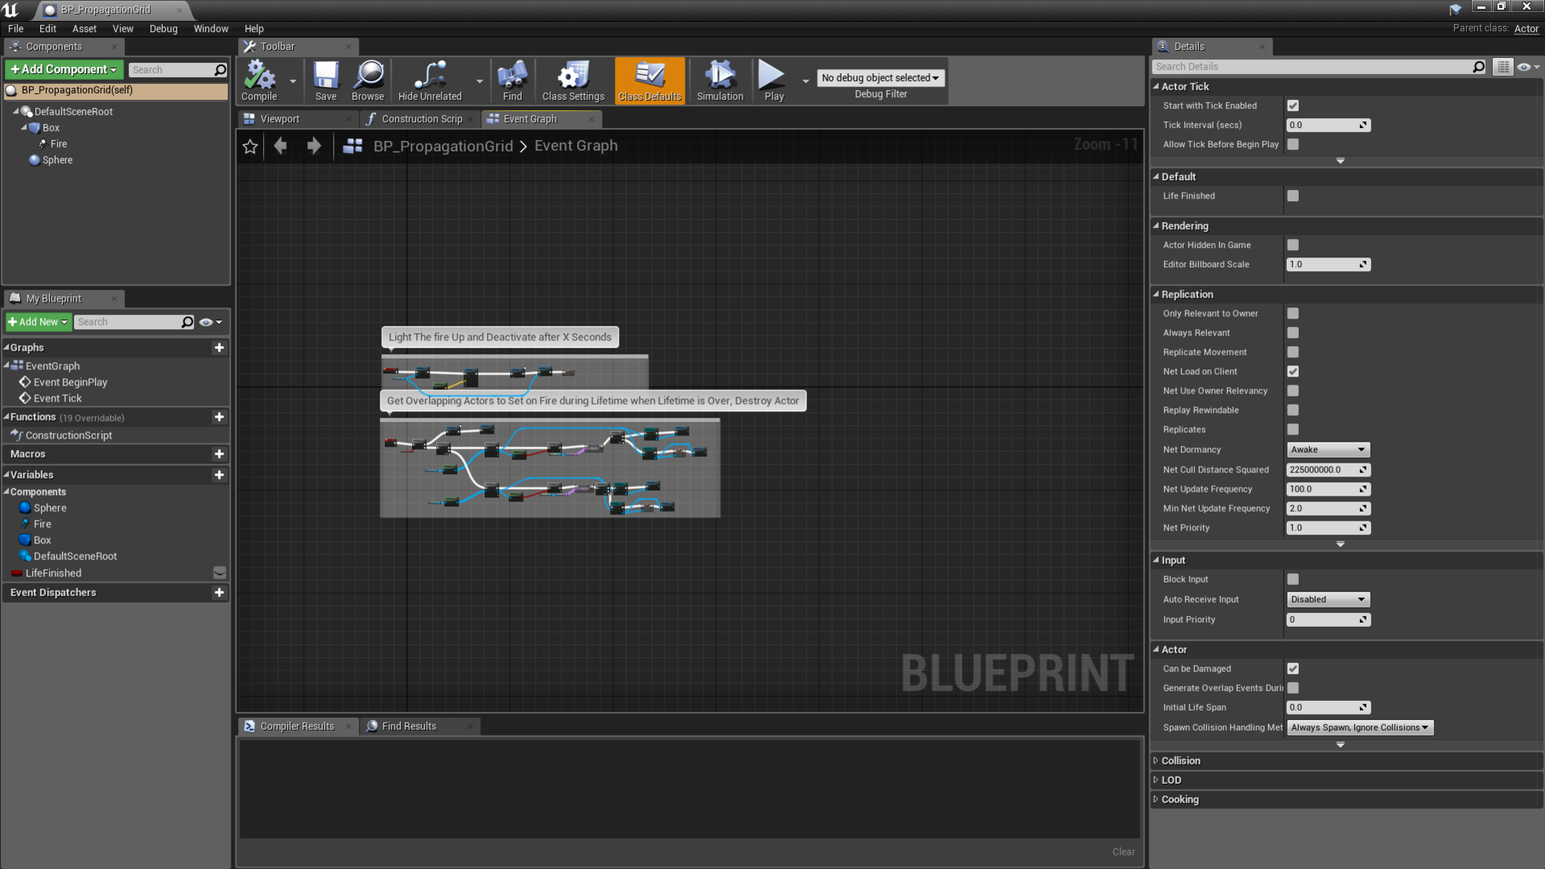The width and height of the screenshot is (1545, 869).
Task: Toggle Hide Unrelated nodes
Action: click(x=430, y=80)
